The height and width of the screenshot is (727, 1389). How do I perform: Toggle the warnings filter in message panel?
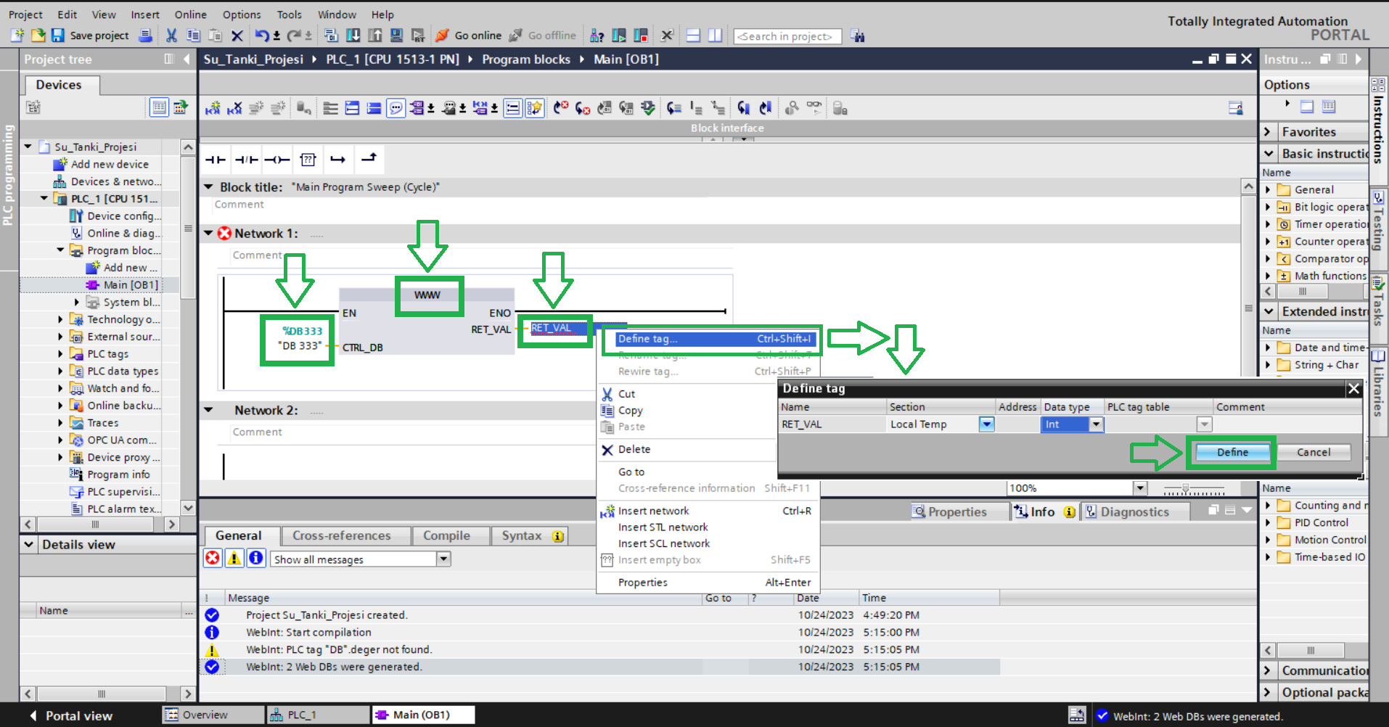234,558
